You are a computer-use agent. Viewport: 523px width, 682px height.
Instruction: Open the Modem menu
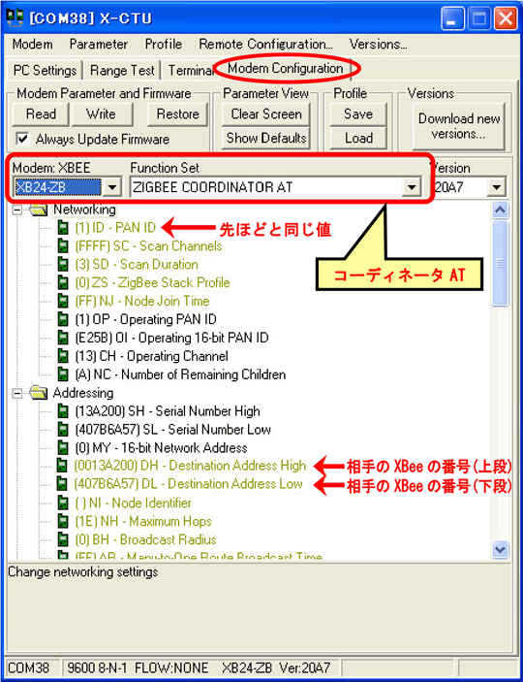pos(33,44)
